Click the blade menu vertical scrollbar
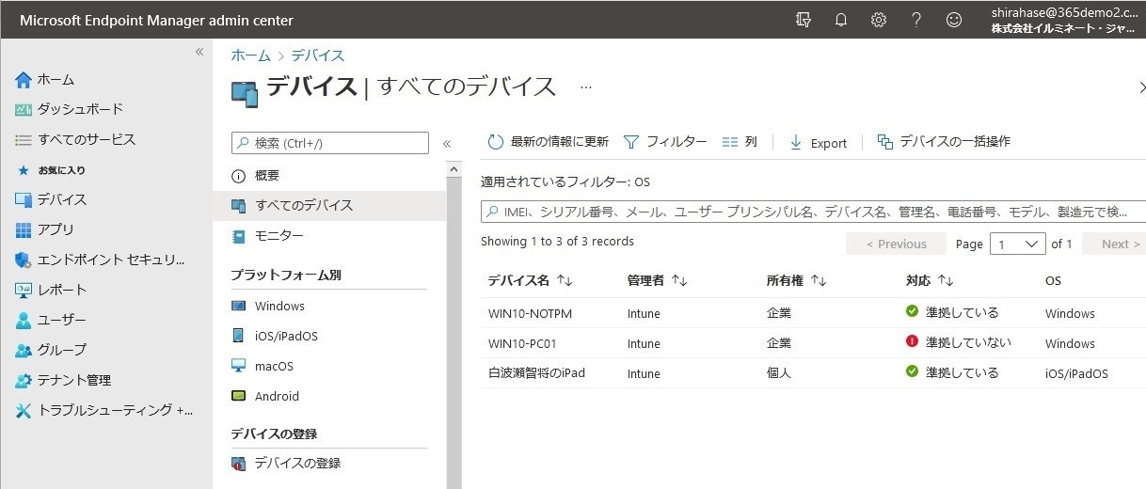Image resolution: width=1146 pixels, height=489 pixels. tap(454, 324)
